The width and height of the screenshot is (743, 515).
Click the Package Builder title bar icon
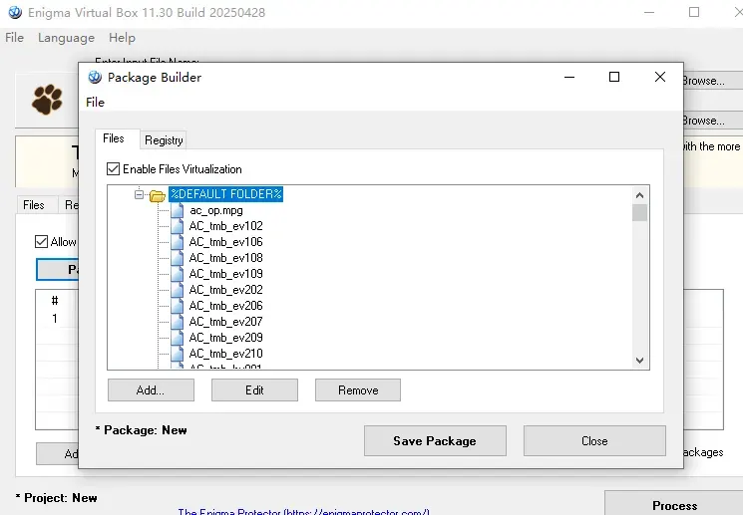pos(95,77)
